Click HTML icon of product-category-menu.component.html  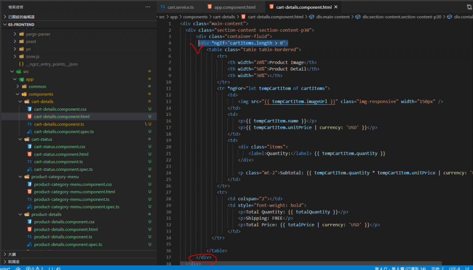pyautogui.click(x=29, y=192)
